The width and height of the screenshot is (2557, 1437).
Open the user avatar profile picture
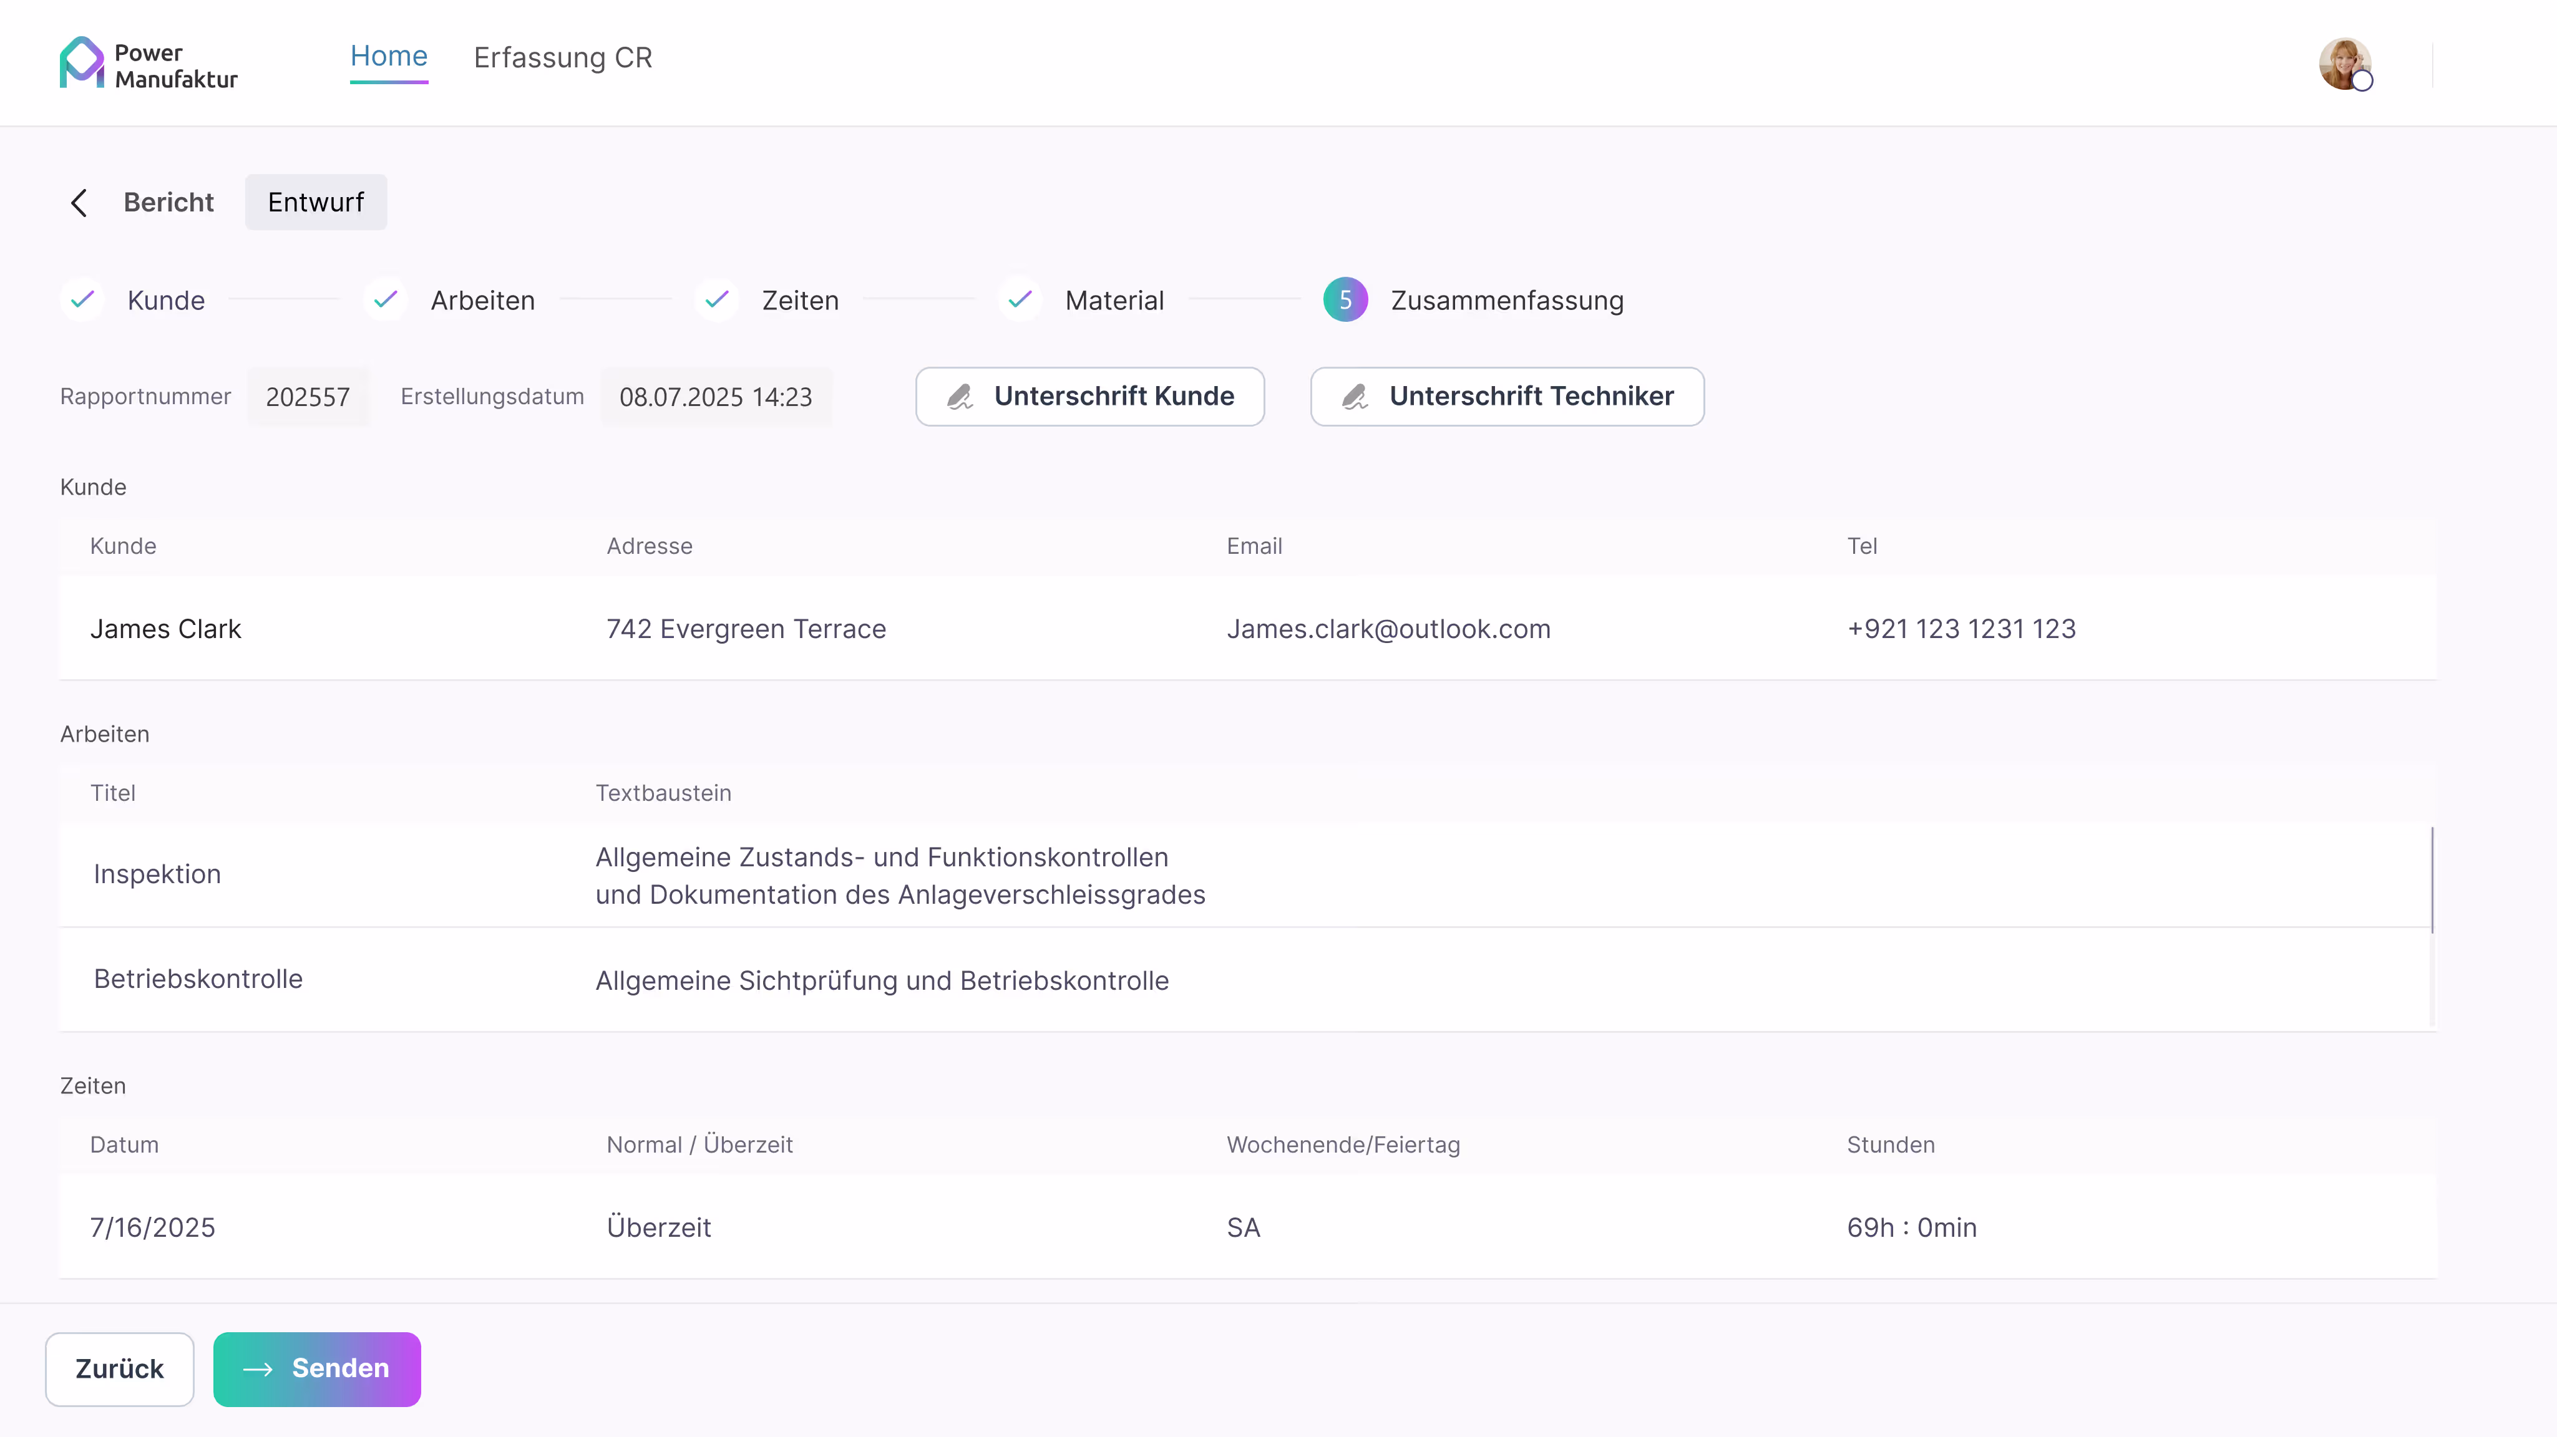[x=2345, y=64]
